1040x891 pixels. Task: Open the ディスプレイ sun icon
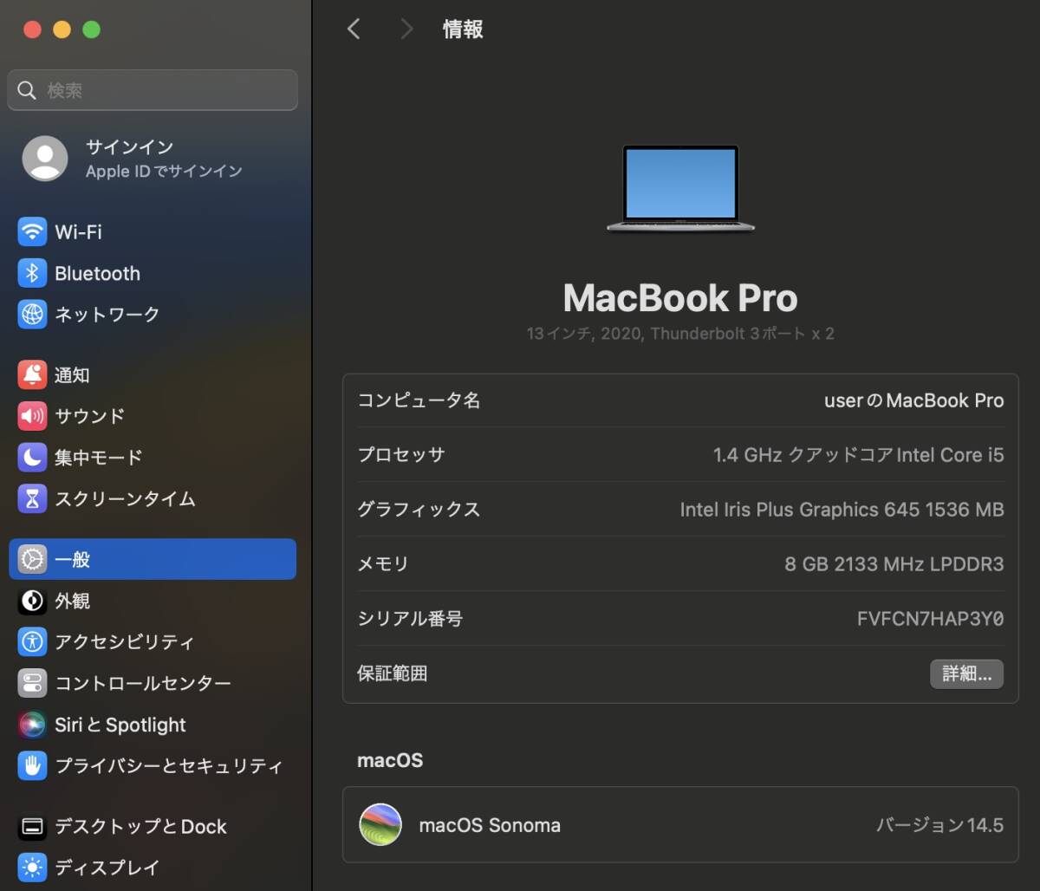(32, 868)
